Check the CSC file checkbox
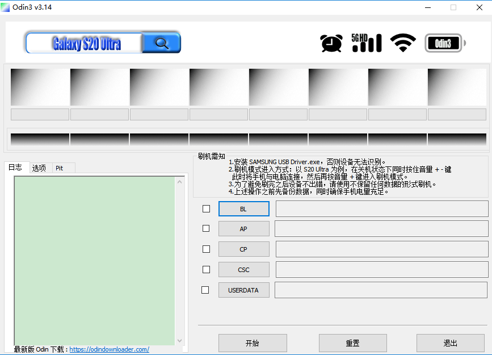Image resolution: width=492 pixels, height=355 pixels. 205,269
